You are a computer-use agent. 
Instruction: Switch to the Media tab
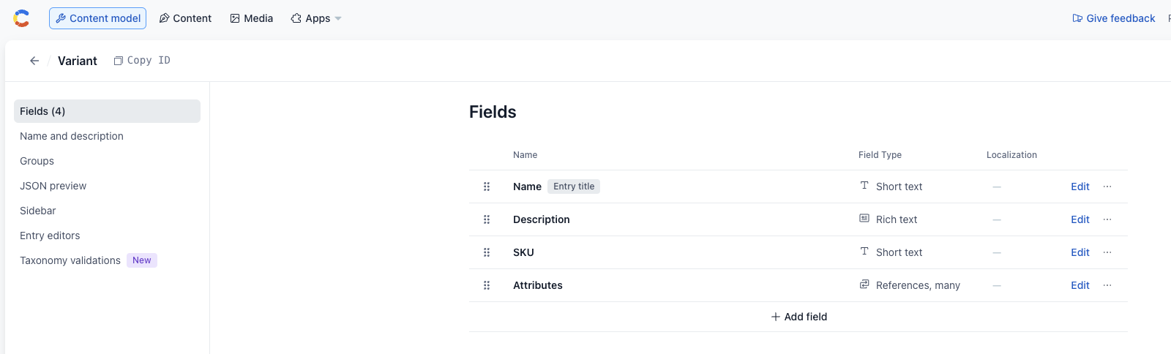coord(252,18)
